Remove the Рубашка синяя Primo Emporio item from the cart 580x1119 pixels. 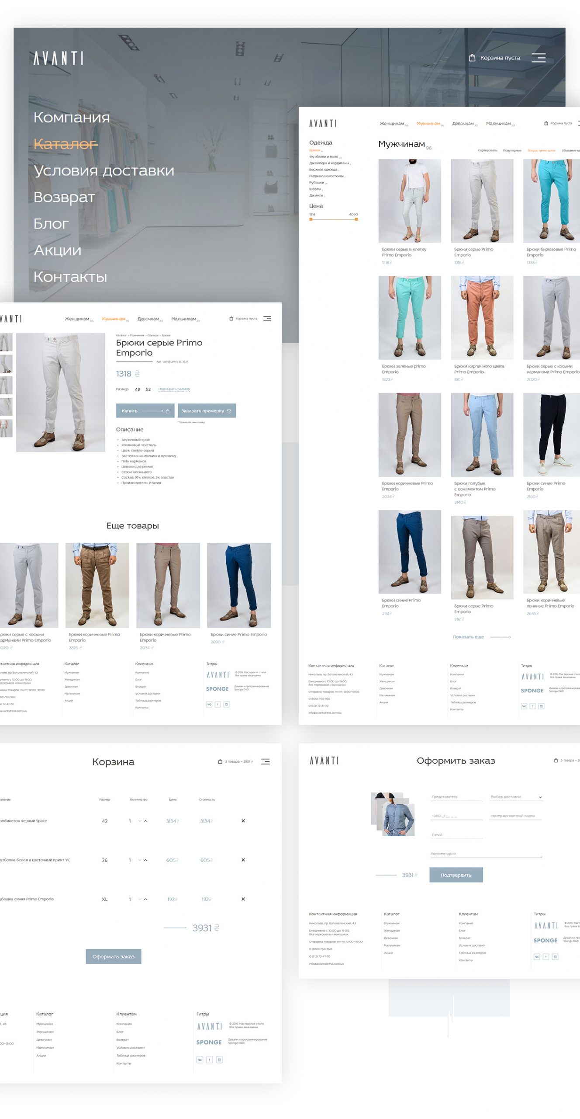[x=243, y=899]
